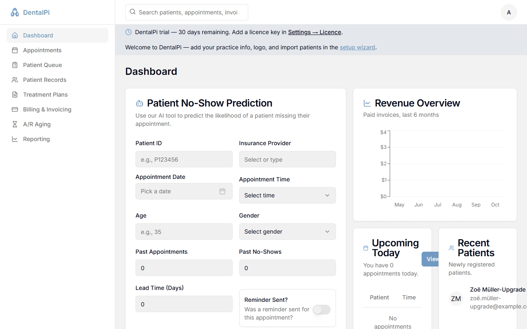The height and width of the screenshot is (329, 527).
Task: Open the setup wizard link
Action: point(357,47)
